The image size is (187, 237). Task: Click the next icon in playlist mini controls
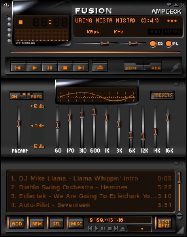click(116, 228)
